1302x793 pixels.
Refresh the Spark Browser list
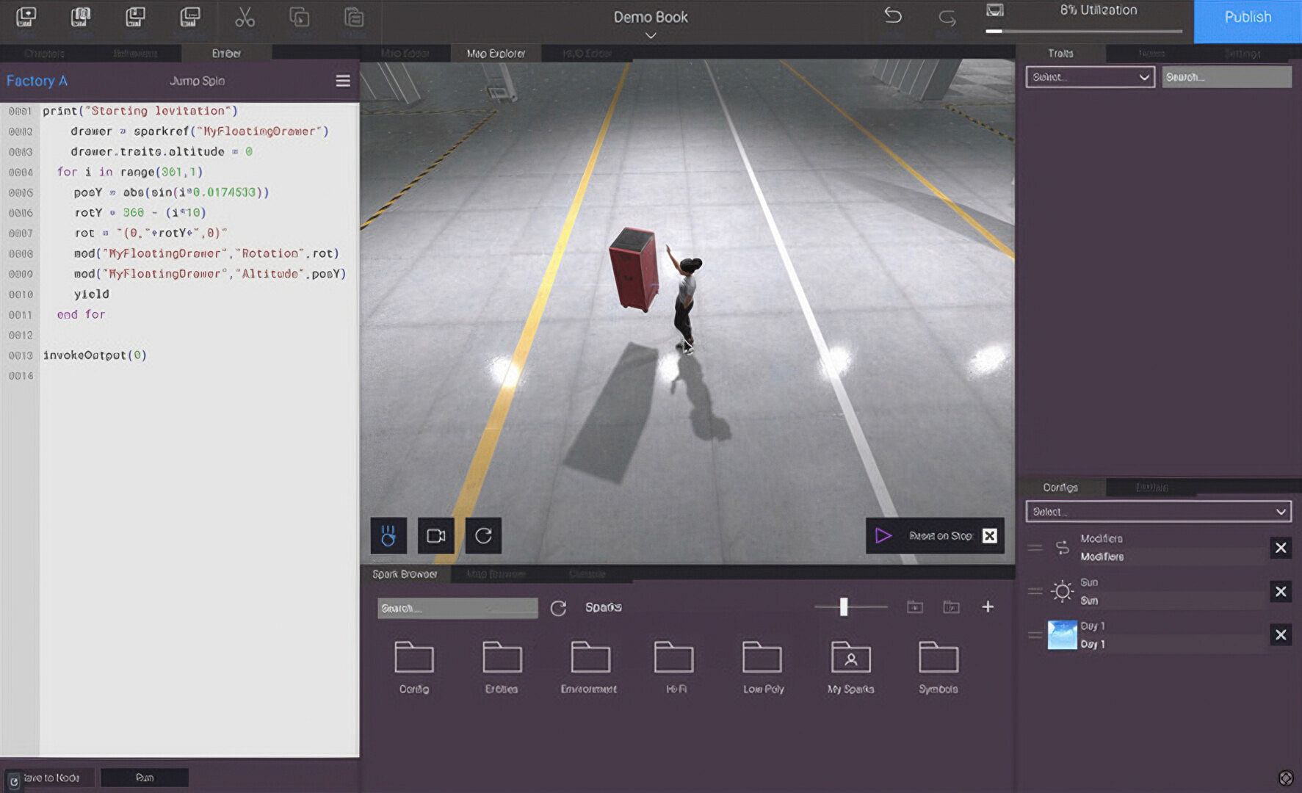pyautogui.click(x=558, y=608)
